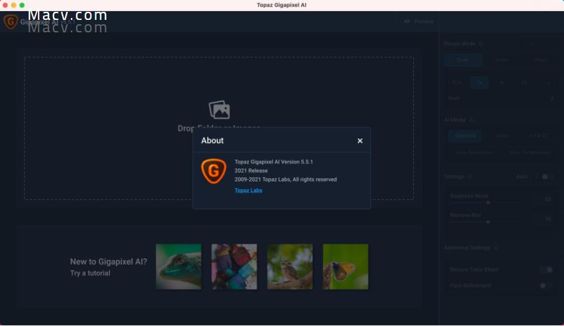The width and height of the screenshot is (564, 326).
Task: Close the About dialog with the X
Action: click(x=360, y=141)
